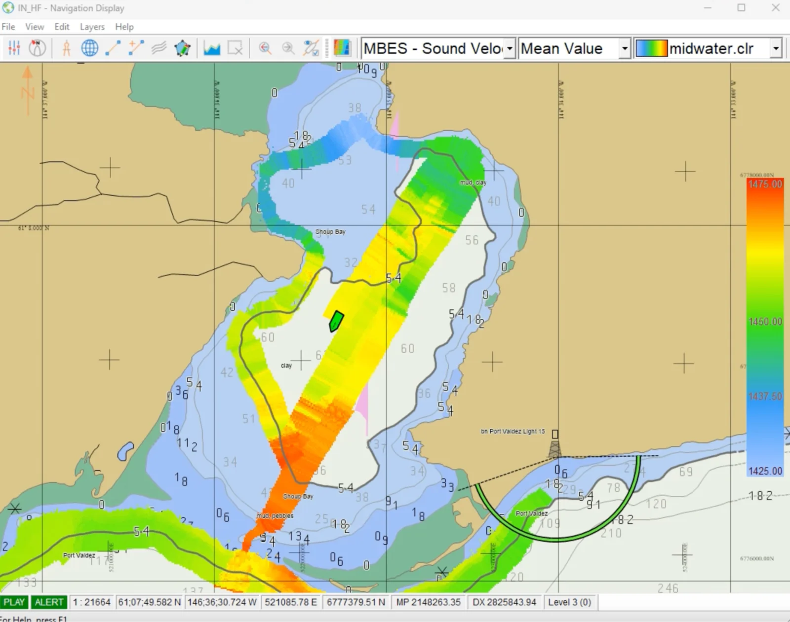Click the DX 2825843.94 status field
Viewport: 790px width, 622px height.
coord(504,602)
